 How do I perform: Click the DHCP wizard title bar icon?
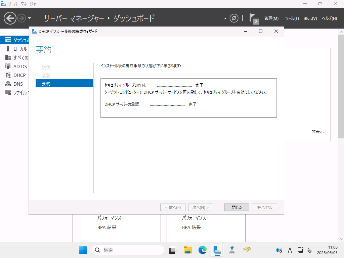click(x=34, y=31)
